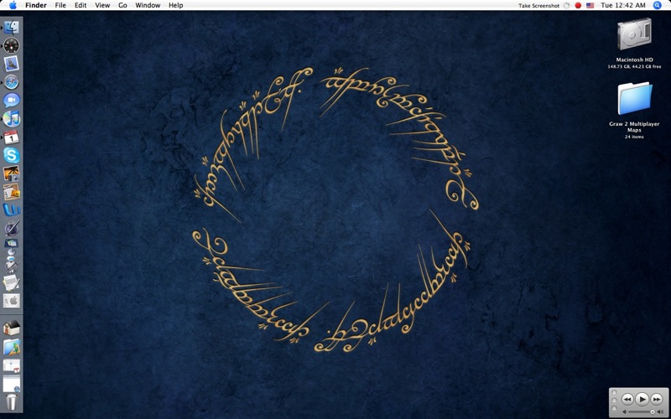Launch Skype from the Dock
Viewport: 671px width, 419px height.
12,155
